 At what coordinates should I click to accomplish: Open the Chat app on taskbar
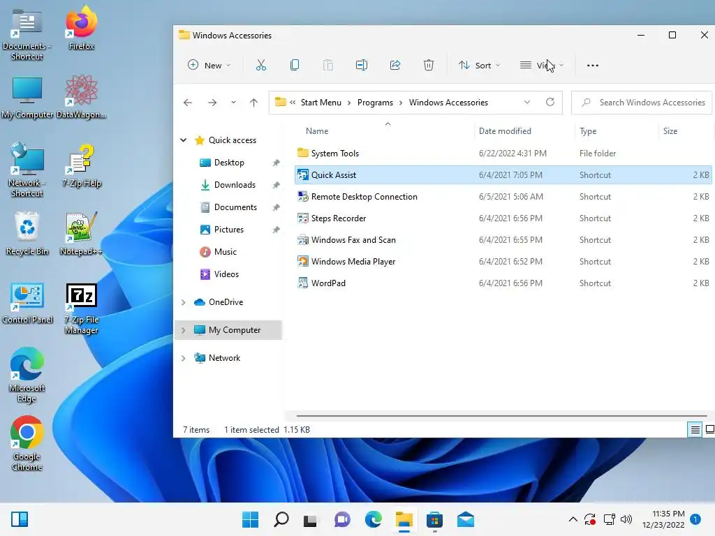(342, 519)
